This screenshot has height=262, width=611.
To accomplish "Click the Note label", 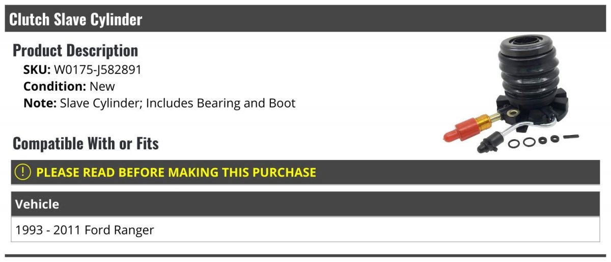I will (x=40, y=102).
